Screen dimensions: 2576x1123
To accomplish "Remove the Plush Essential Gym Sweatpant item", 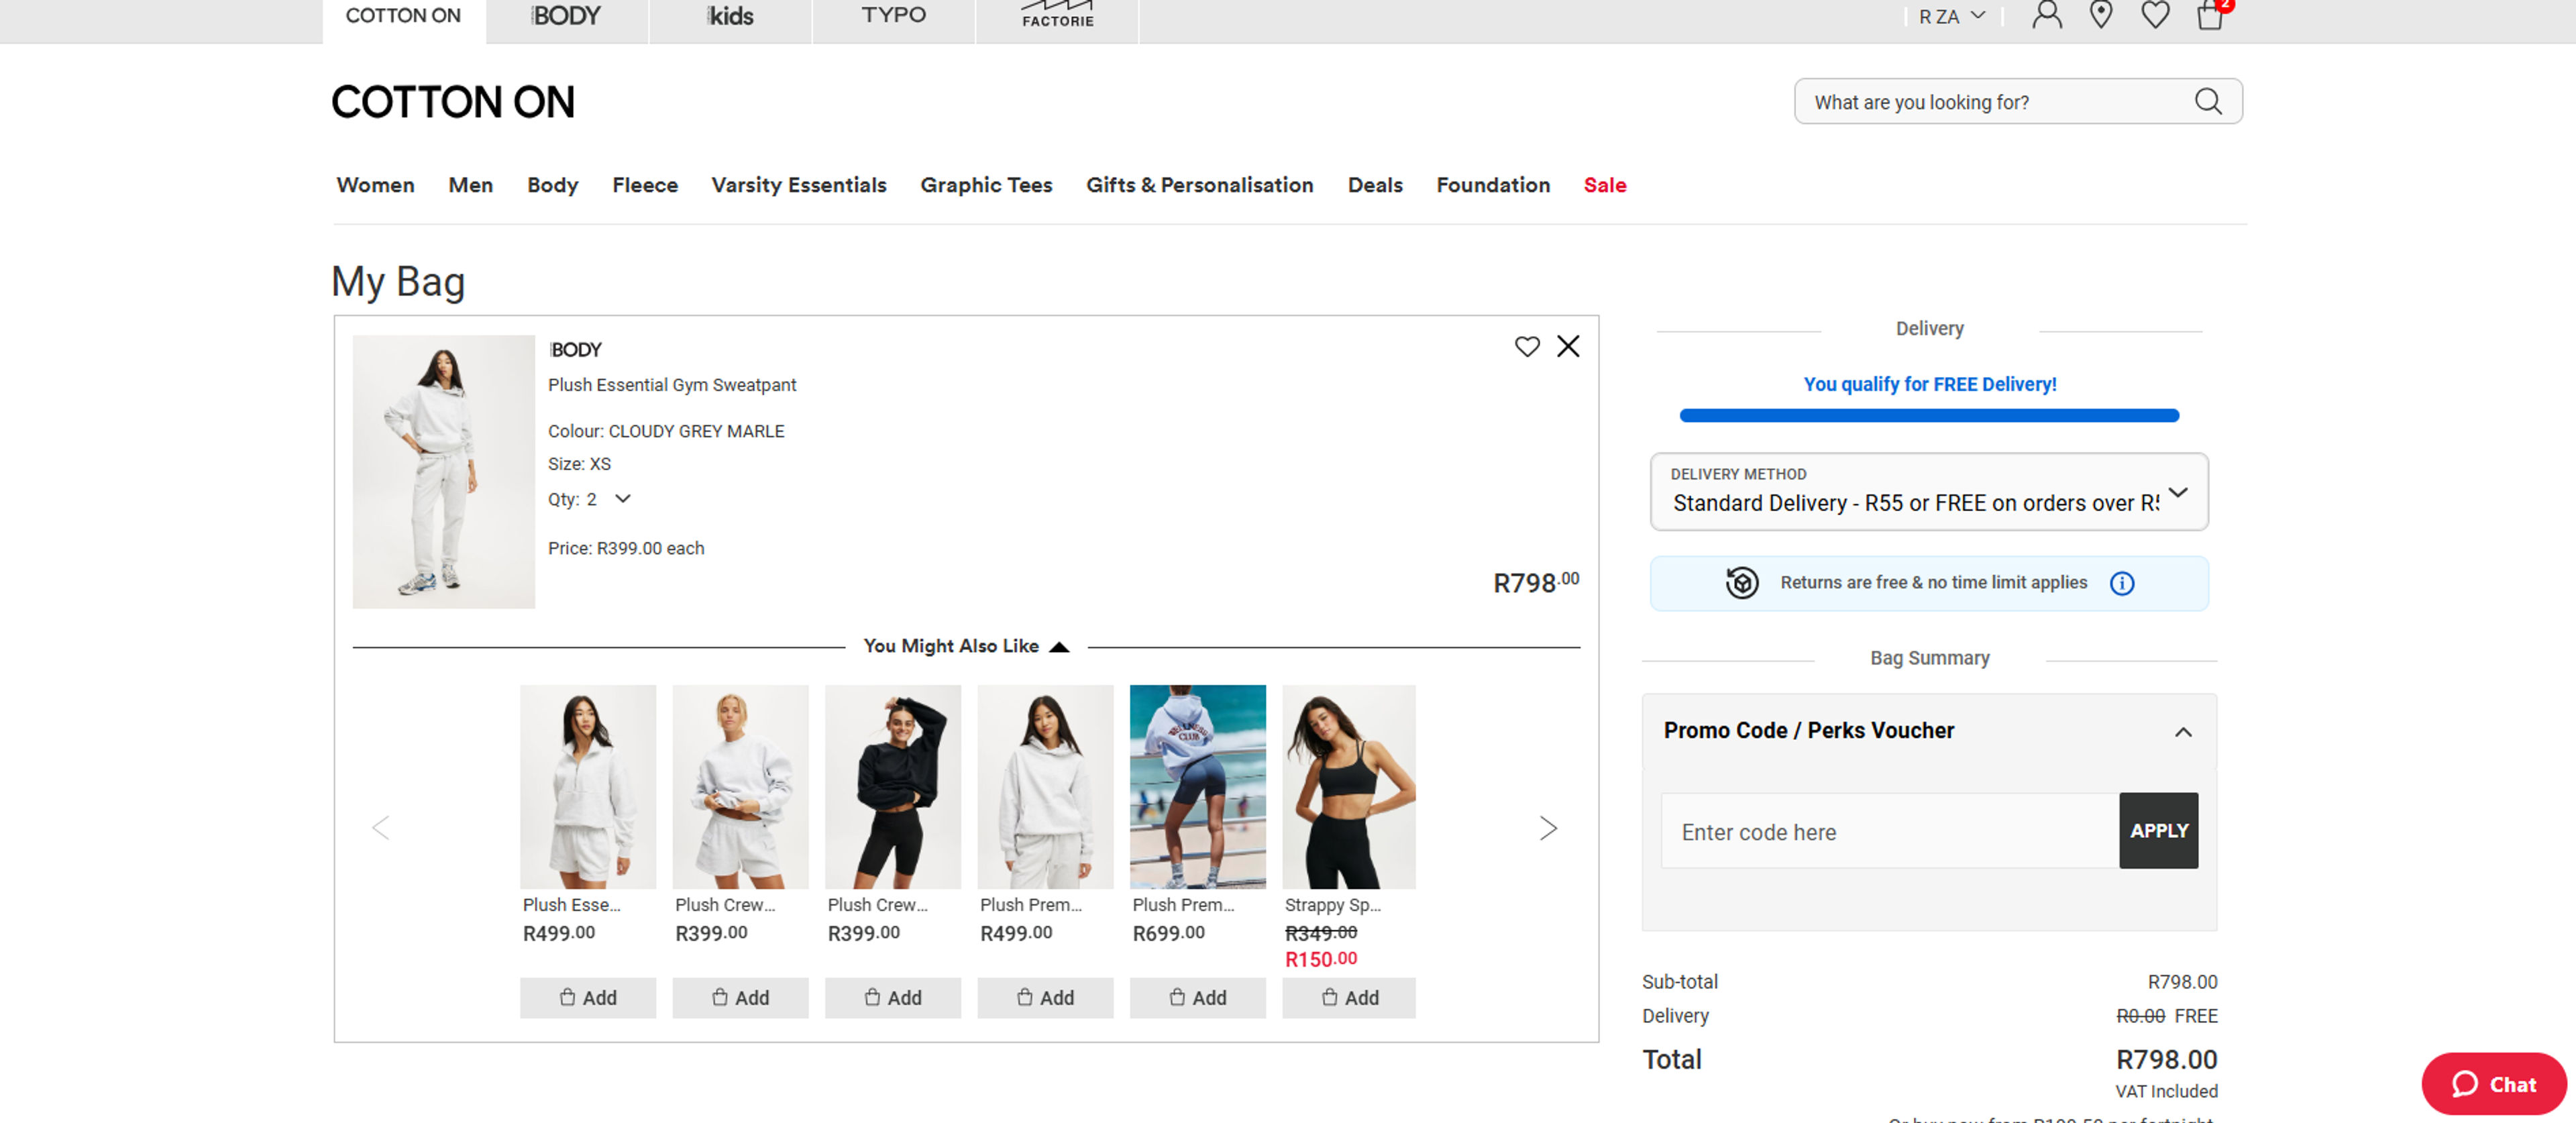I will tap(1568, 346).
